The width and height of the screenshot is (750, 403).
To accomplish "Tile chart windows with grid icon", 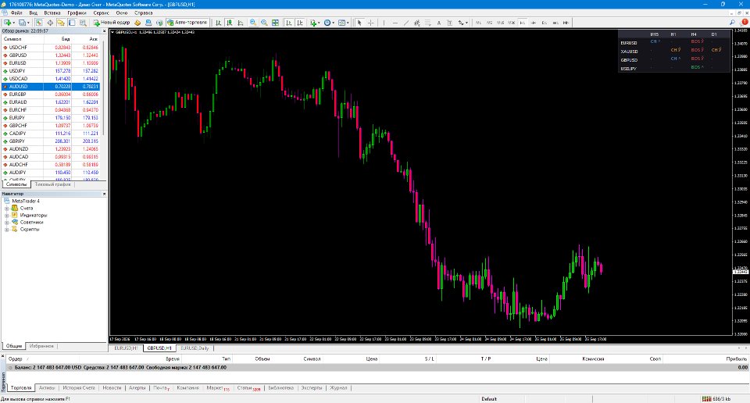I will pos(276,23).
